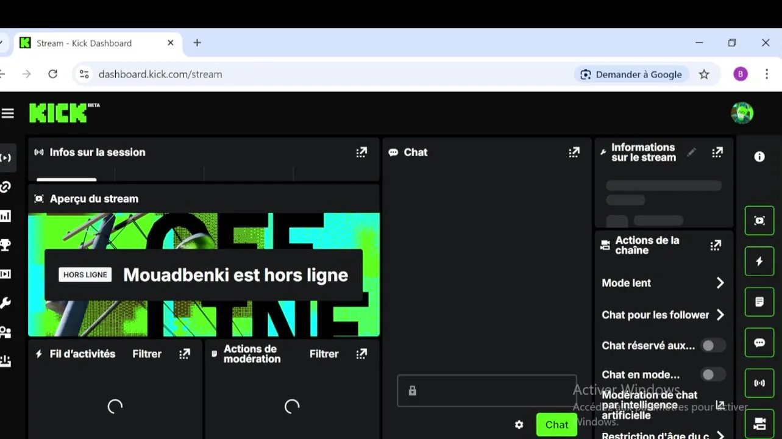Image resolution: width=782 pixels, height=439 pixels.
Task: Toggle activity feed lightning widget button
Action: (x=759, y=261)
